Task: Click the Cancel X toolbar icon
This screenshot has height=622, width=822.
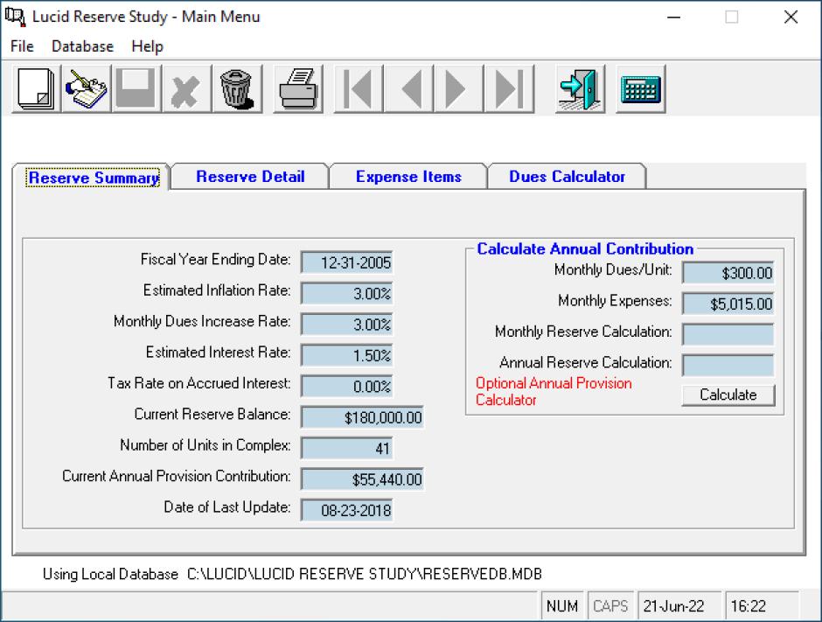Action: click(186, 88)
